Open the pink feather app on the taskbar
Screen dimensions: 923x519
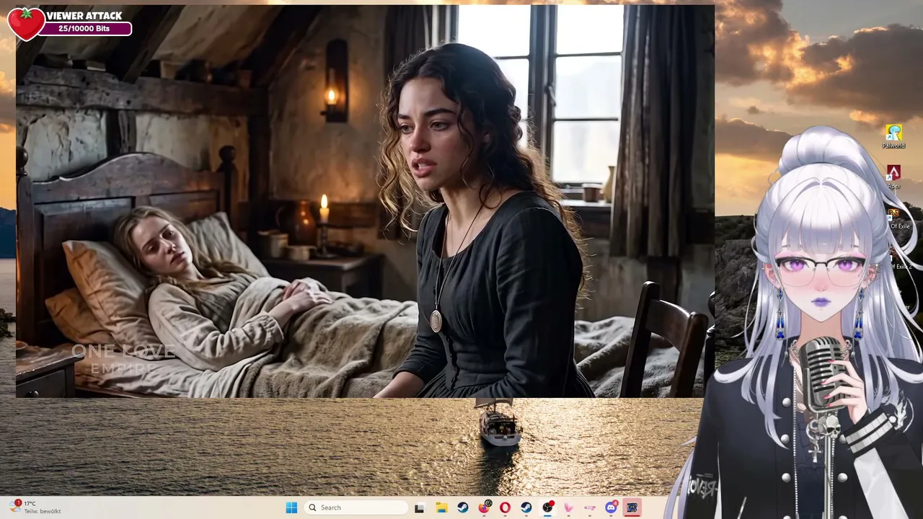pyautogui.click(x=569, y=507)
